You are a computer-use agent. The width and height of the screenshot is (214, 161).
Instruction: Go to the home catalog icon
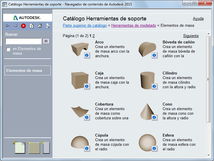coord(40,26)
